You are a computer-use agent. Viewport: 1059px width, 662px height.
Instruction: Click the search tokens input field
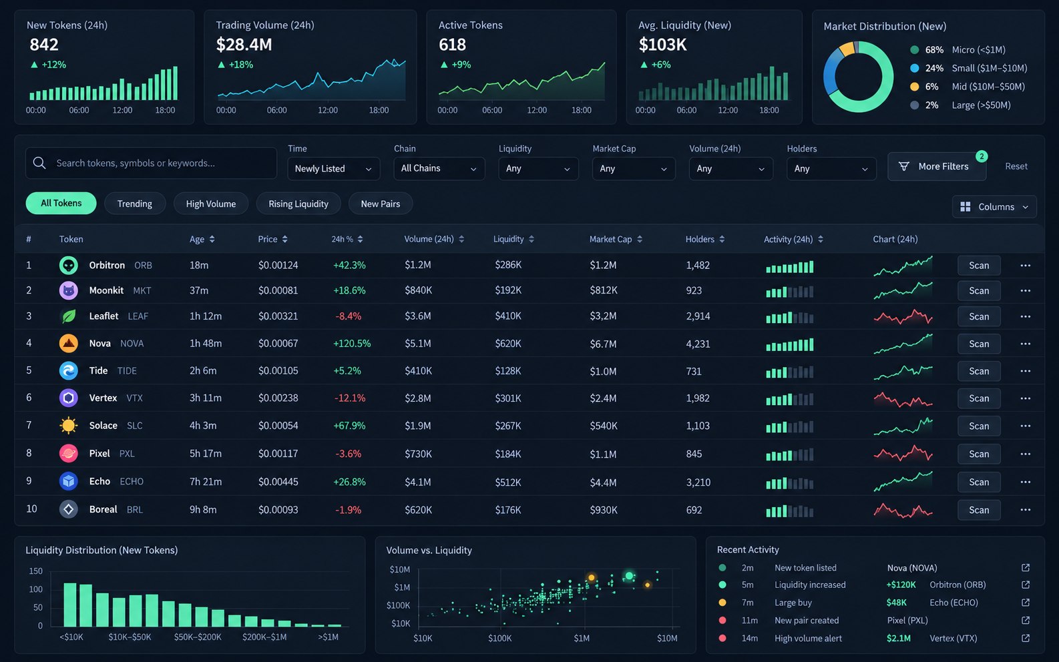click(x=151, y=163)
